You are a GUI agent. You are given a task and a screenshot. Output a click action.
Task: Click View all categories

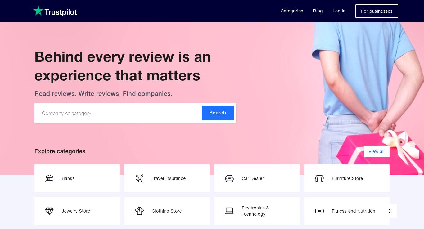(377, 151)
